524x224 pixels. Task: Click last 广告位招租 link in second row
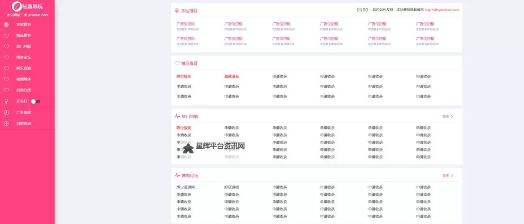click(425, 39)
